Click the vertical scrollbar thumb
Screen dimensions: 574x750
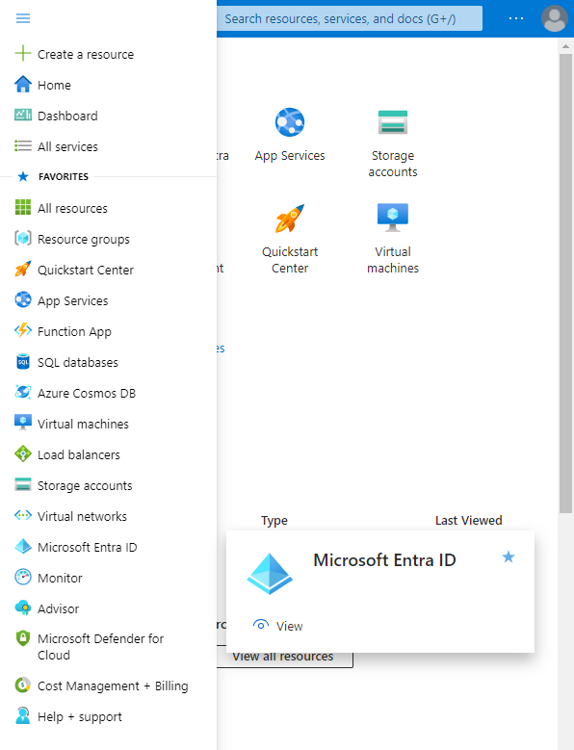tap(566, 284)
